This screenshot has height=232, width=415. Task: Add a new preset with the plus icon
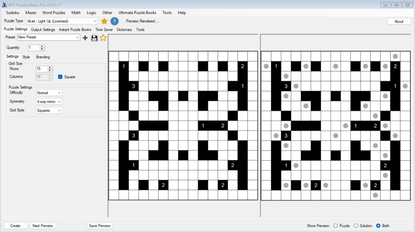(x=85, y=38)
